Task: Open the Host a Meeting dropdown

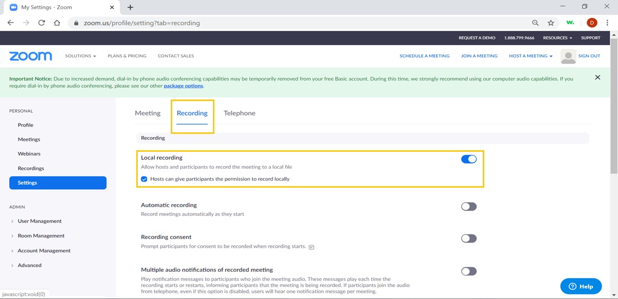Action: pyautogui.click(x=531, y=56)
